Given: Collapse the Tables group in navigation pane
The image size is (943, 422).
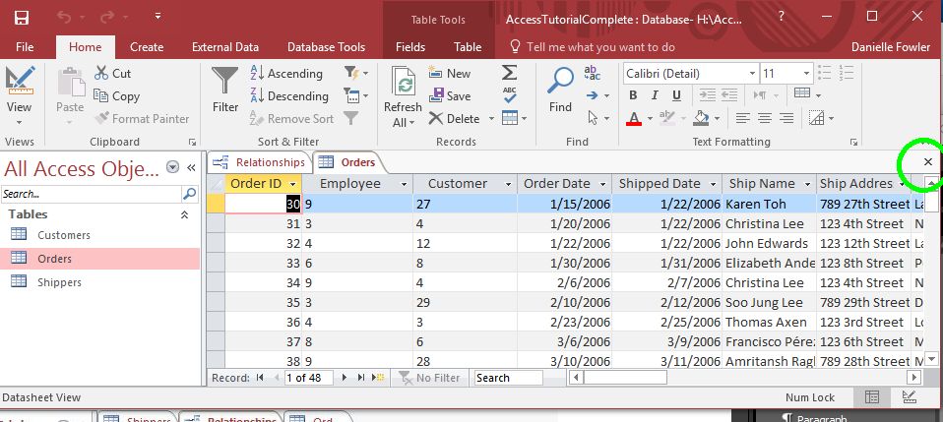Looking at the screenshot, I should pyautogui.click(x=184, y=214).
